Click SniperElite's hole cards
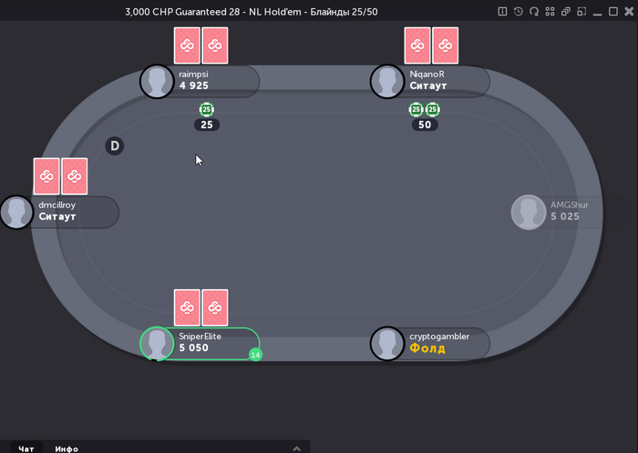 click(201, 307)
